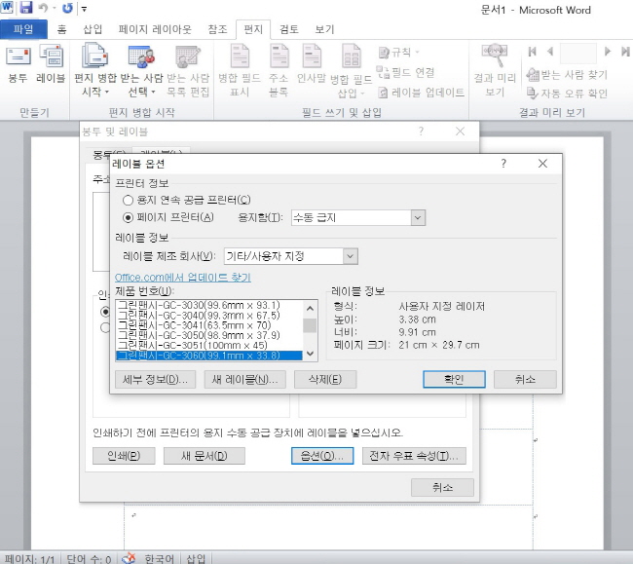Click the OK (확인) button

tap(454, 379)
